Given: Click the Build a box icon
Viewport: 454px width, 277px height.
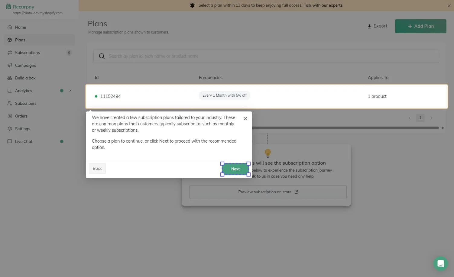Looking at the screenshot, I should coord(10,78).
